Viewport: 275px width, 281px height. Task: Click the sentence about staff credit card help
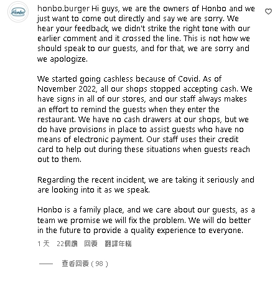coord(144,149)
